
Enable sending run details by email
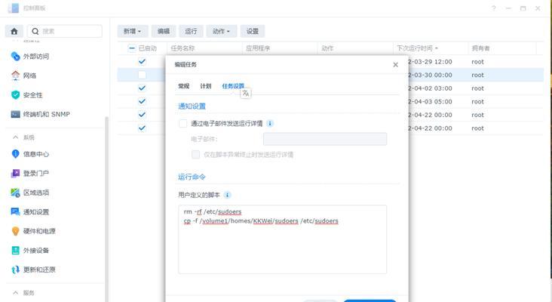(x=183, y=123)
